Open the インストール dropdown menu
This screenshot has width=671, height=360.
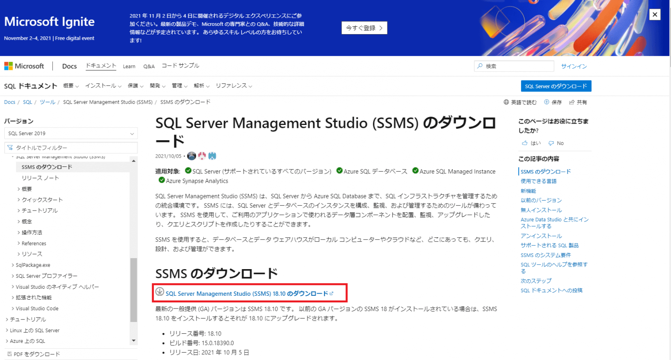pyautogui.click(x=103, y=86)
